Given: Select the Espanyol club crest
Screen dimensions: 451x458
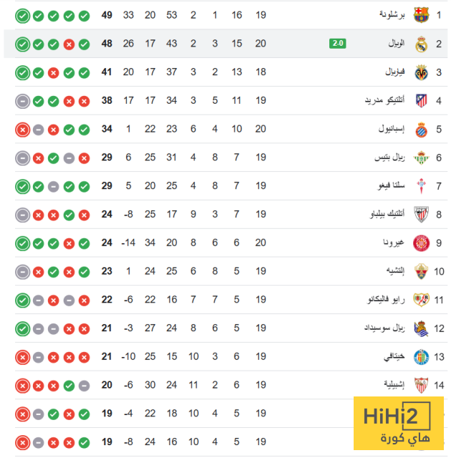Looking at the screenshot, I should coord(422,130).
